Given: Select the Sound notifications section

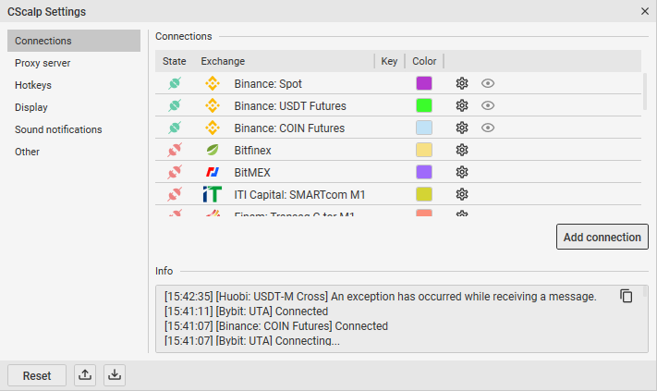Looking at the screenshot, I should 58,129.
